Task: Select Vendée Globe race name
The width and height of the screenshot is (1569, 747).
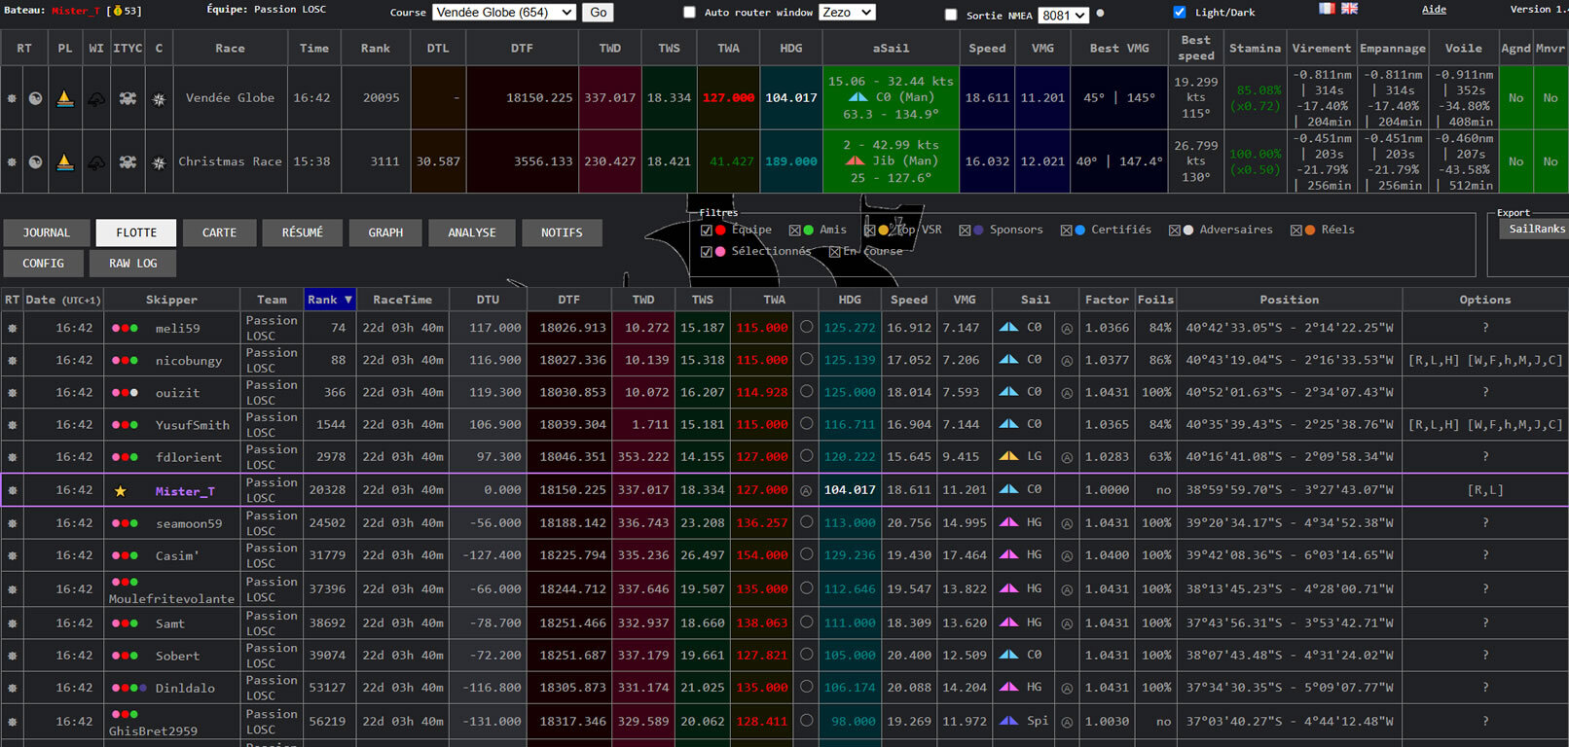Action: tap(230, 98)
